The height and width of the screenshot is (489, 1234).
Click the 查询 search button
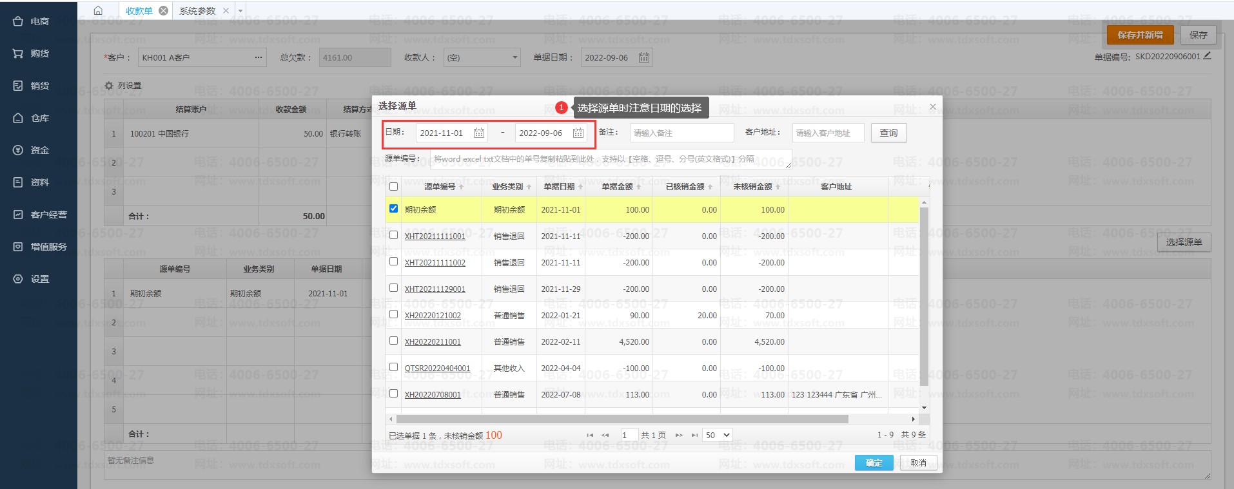click(888, 133)
